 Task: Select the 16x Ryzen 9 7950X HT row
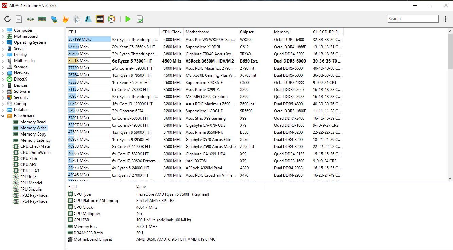click(205, 75)
